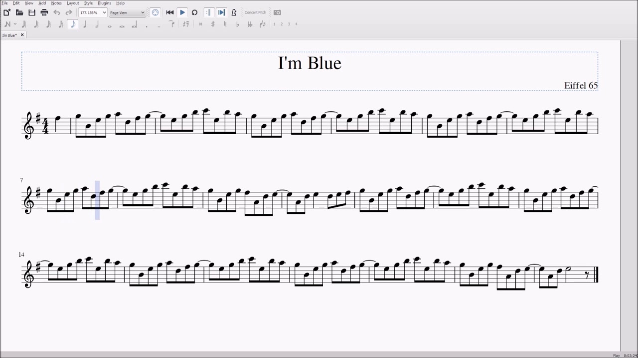
Task: Toggle the metronome during playback
Action: [234, 12]
